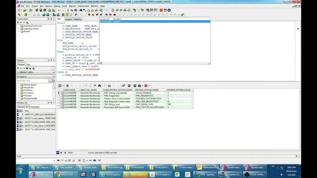Image resolution: width=317 pixels, height=178 pixels.
Task: Click the Paste toolbar icon
Action: click(x=76, y=10)
